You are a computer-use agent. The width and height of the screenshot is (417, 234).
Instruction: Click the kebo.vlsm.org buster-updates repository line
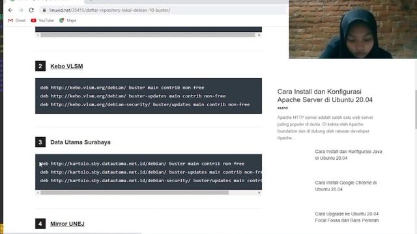pos(133,96)
